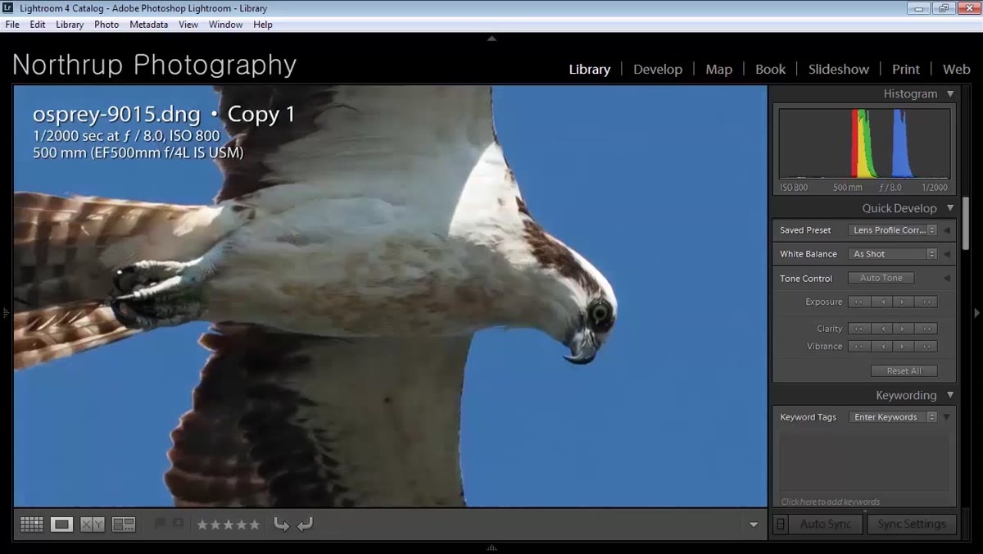Open the View menu
Viewport: 983px width, 554px height.
(x=188, y=25)
